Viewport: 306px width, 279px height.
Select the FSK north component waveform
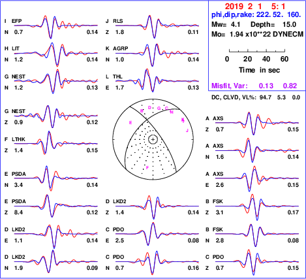point(257,235)
